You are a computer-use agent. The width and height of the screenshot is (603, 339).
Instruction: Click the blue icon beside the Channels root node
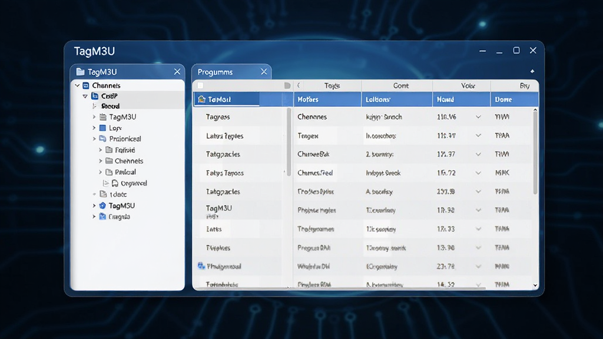[x=86, y=85]
